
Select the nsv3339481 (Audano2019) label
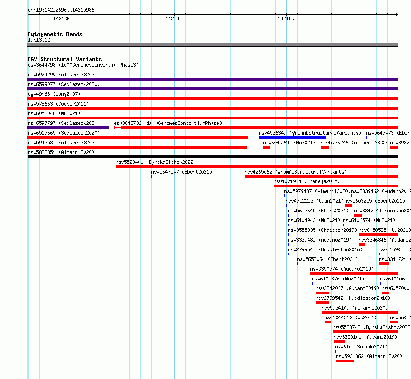point(320,240)
